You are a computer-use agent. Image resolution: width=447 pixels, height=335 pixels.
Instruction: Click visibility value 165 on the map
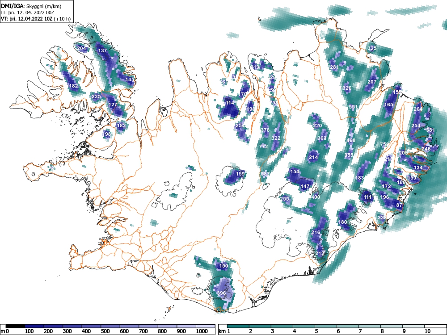[x=388, y=105]
